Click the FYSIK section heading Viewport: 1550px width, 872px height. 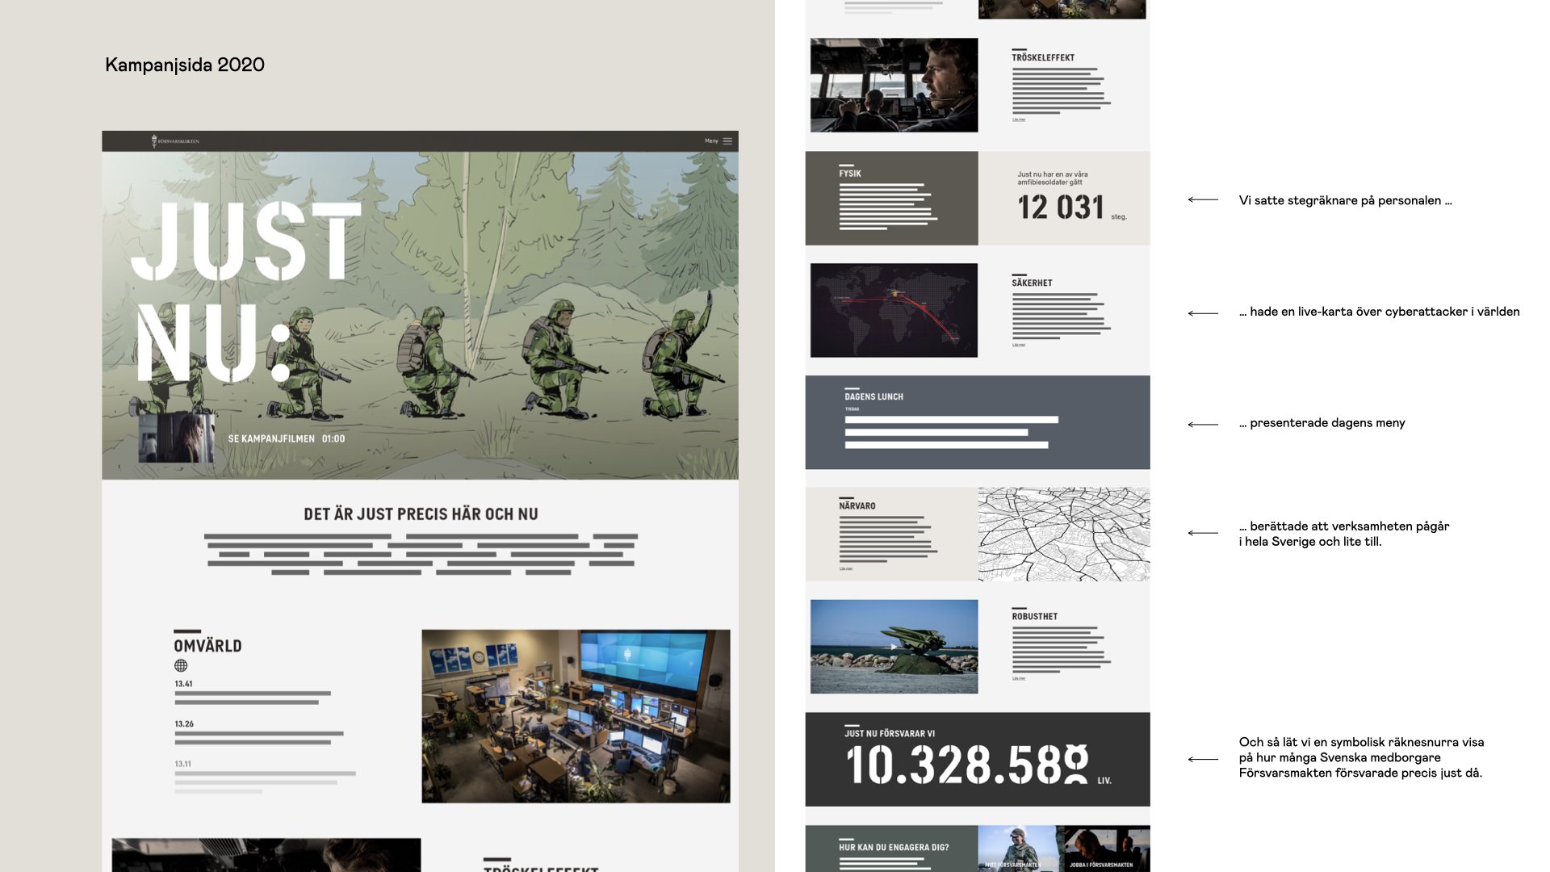850,174
